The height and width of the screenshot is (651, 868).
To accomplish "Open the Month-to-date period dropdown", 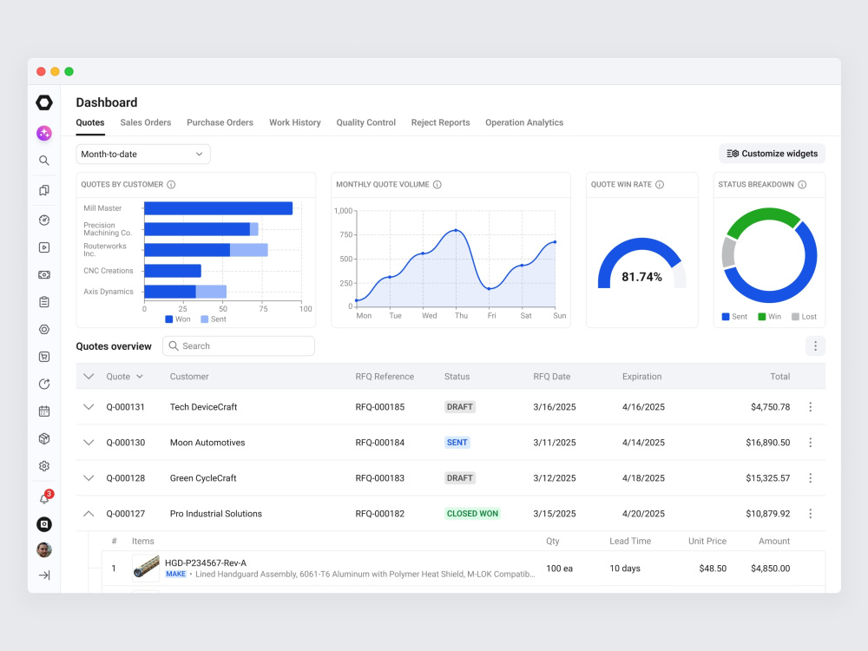I will (x=143, y=154).
